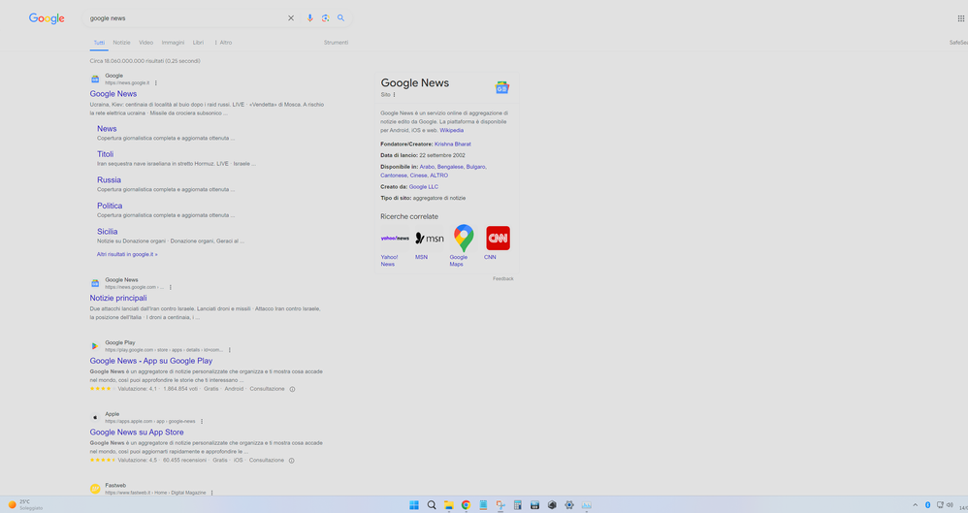Clear the search query with the X

[x=291, y=18]
